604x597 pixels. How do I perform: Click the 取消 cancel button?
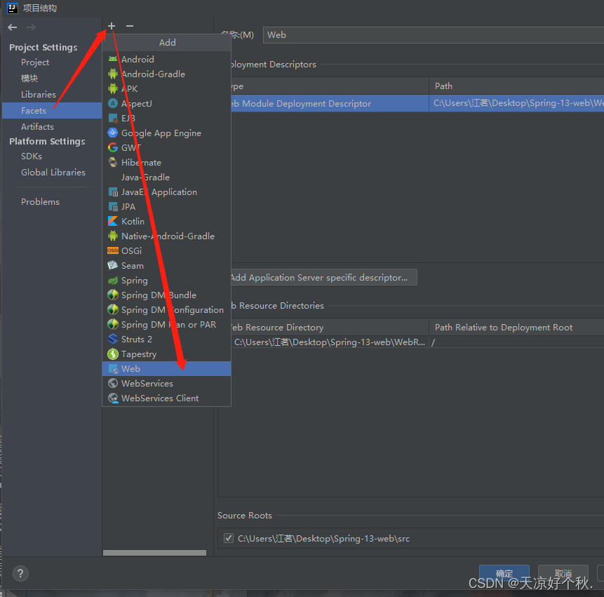pos(563,573)
